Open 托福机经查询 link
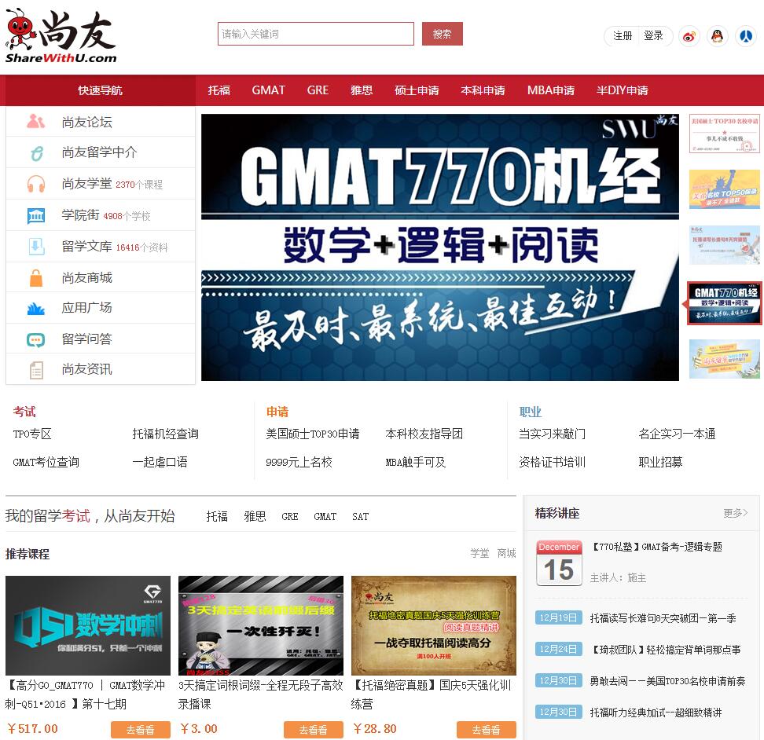764x740 pixels. pyautogui.click(x=165, y=434)
